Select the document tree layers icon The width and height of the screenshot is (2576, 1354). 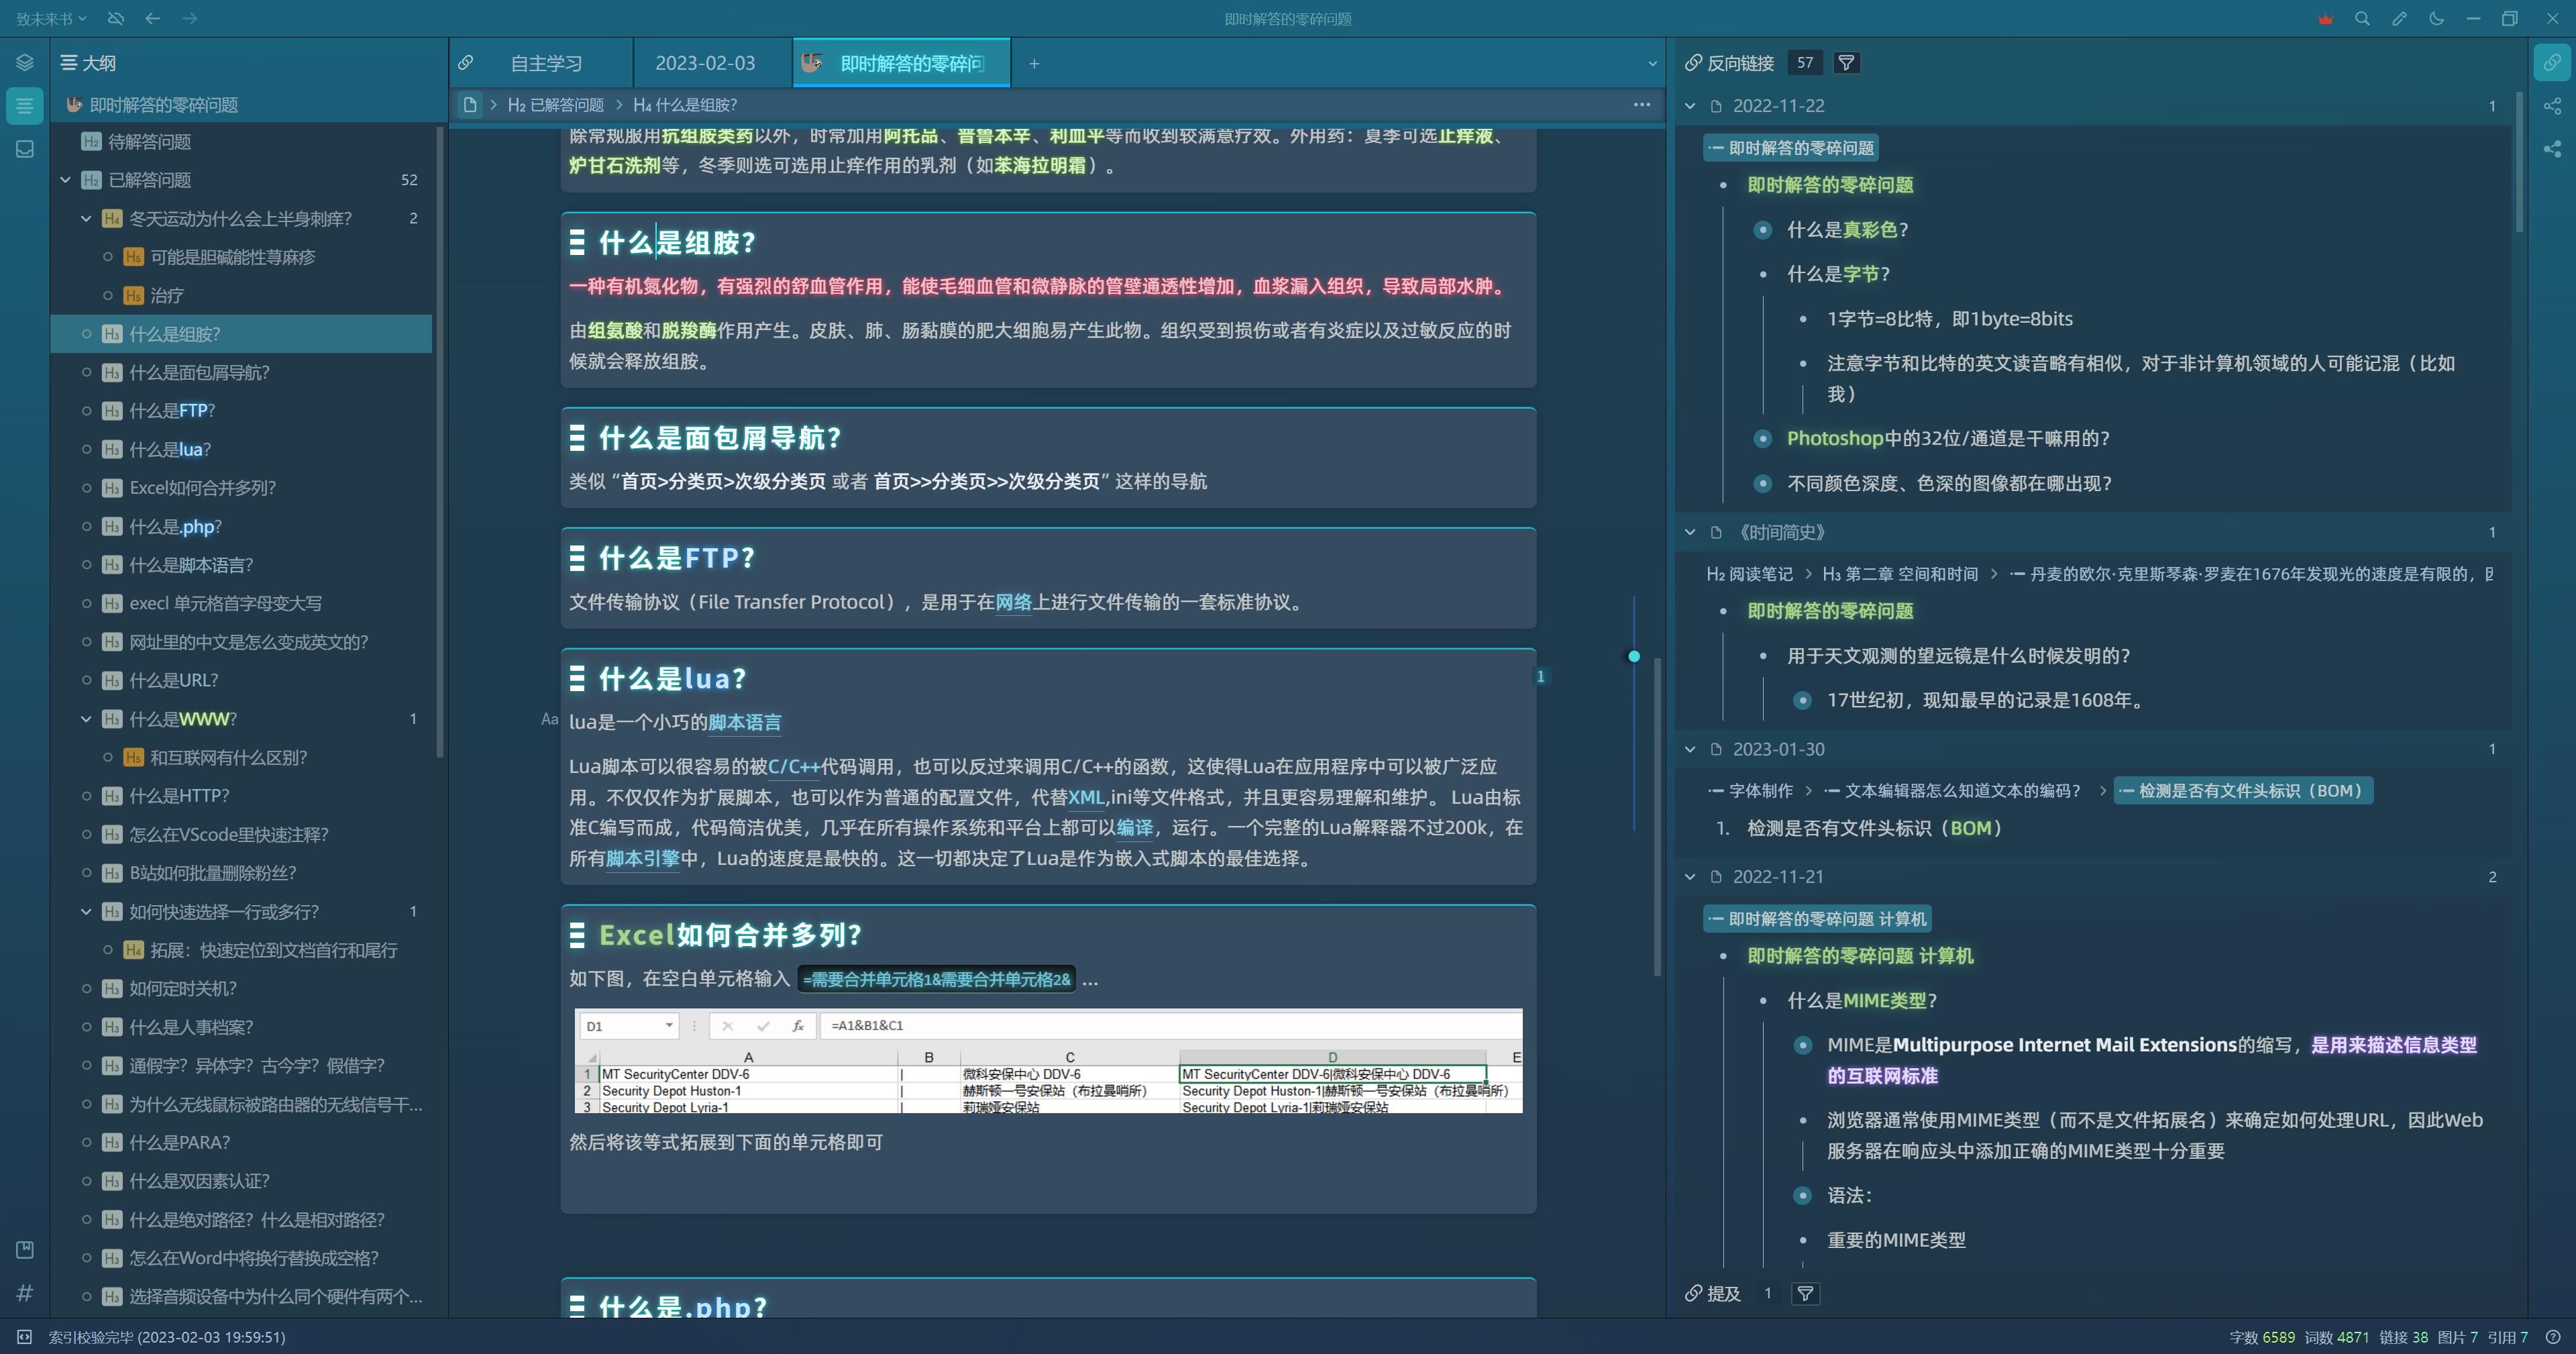(24, 62)
